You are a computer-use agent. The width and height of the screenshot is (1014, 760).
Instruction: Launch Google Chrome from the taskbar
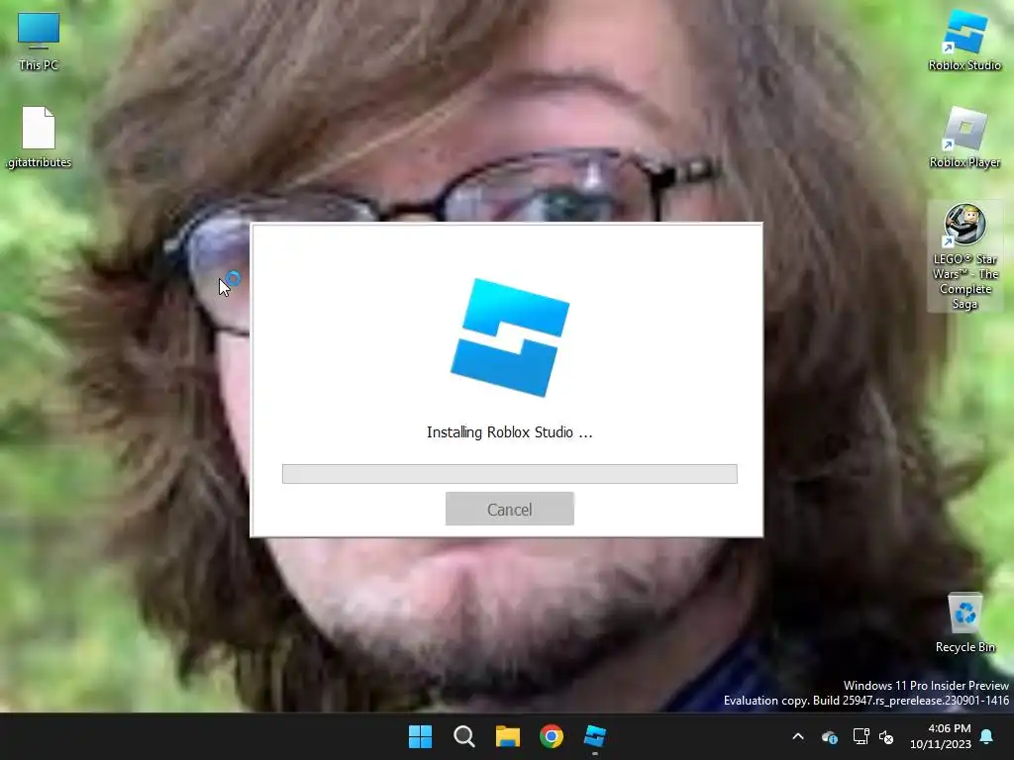(x=551, y=736)
